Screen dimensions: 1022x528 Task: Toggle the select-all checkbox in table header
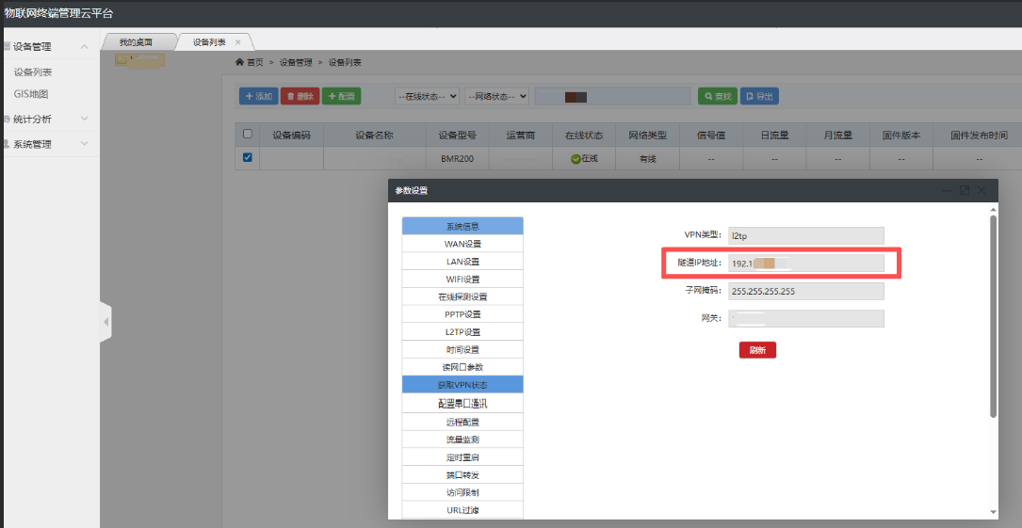pos(248,135)
